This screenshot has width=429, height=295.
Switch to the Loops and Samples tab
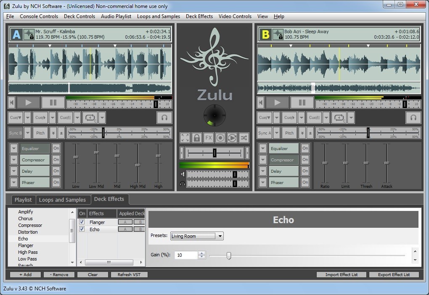(63, 200)
